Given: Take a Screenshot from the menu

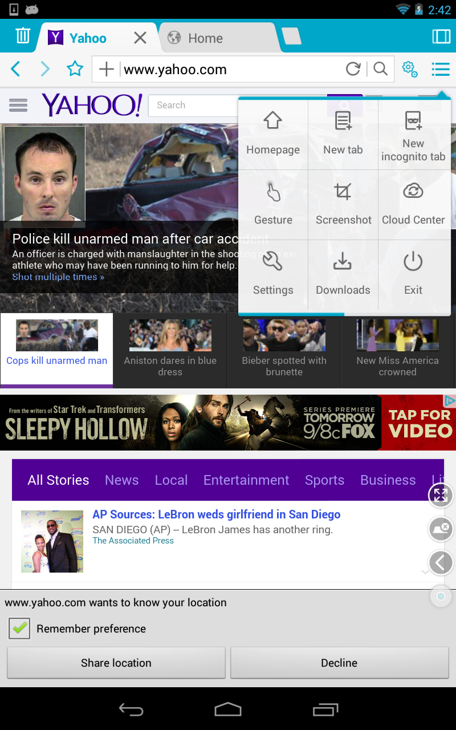Looking at the screenshot, I should 343,205.
